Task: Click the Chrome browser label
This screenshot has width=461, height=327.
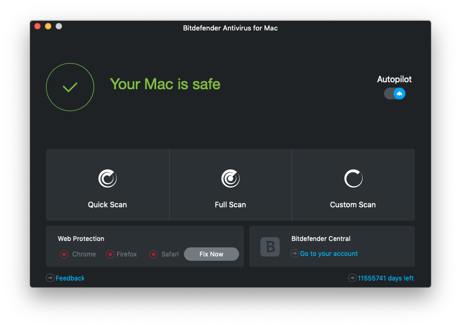Action: pyautogui.click(x=84, y=254)
